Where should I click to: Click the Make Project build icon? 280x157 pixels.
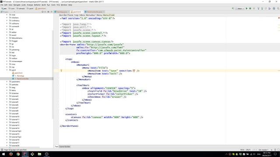[233, 9]
